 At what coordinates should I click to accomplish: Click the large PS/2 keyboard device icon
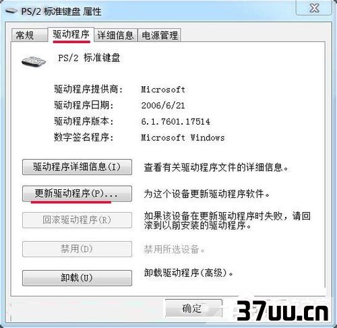[34, 61]
